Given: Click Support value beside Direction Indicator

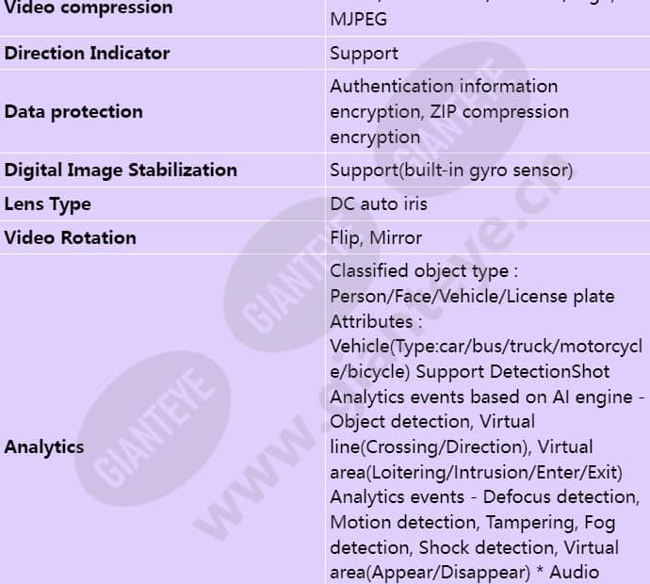Looking at the screenshot, I should coord(364,54).
